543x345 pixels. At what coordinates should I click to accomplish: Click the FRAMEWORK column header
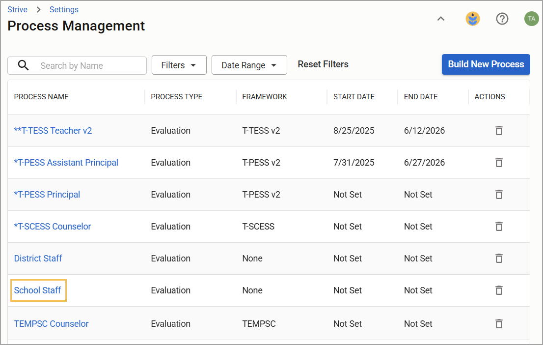[265, 97]
